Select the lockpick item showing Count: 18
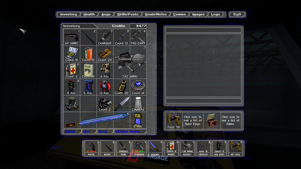The image size is (301, 169). tap(121, 37)
